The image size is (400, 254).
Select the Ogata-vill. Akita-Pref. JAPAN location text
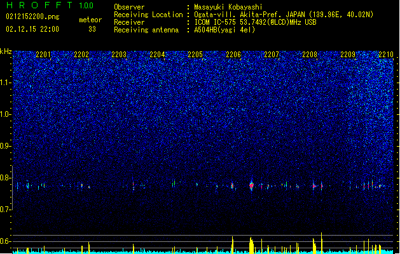click(x=284, y=15)
